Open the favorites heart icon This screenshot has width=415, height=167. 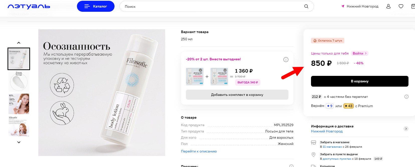click(401, 7)
